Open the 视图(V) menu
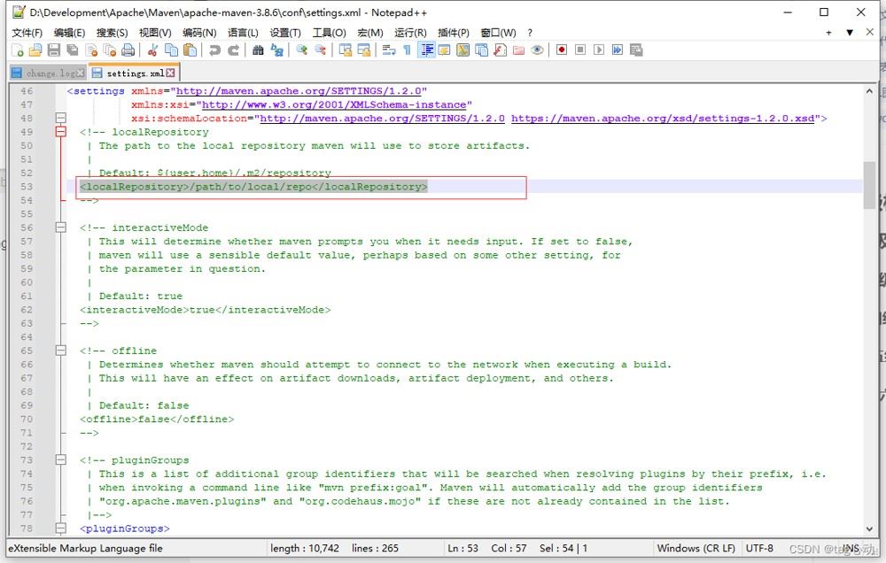The image size is (886, 563). pyautogui.click(x=155, y=33)
